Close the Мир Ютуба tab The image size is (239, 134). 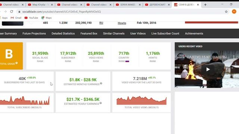coord(52,5)
